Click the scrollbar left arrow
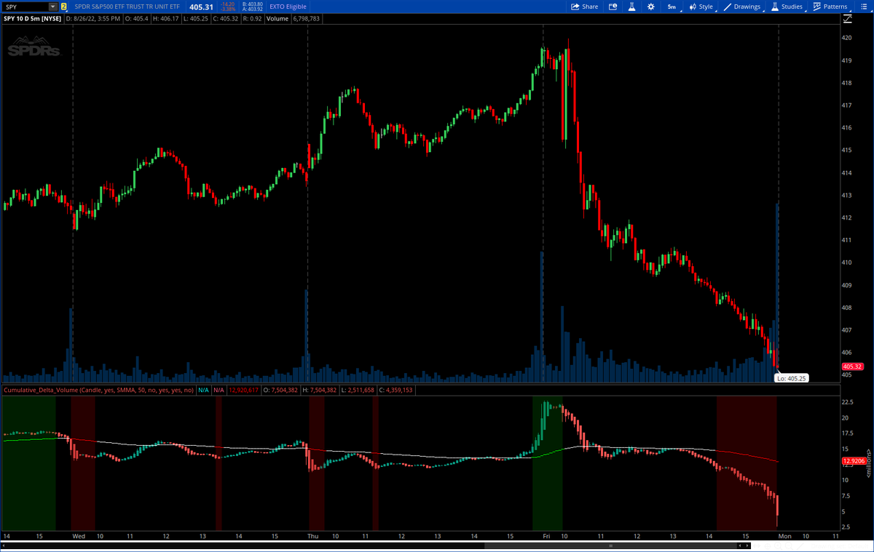 pyautogui.click(x=4, y=545)
